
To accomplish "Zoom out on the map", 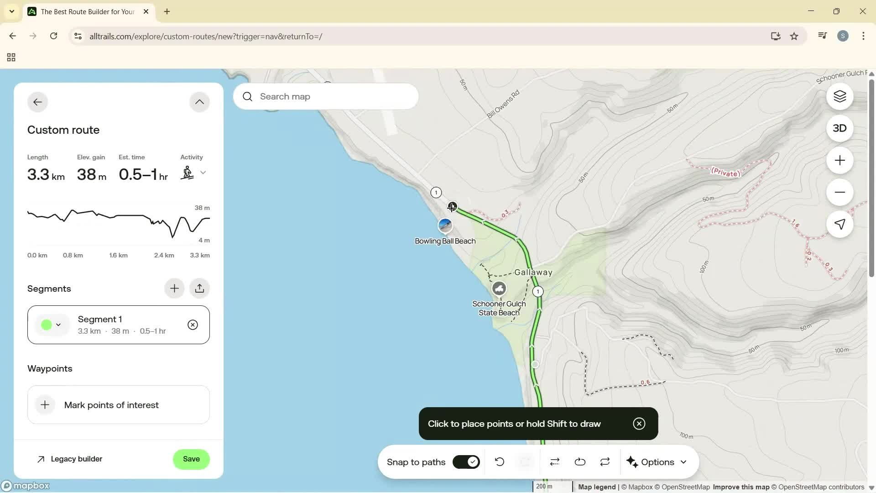I will tap(839, 192).
